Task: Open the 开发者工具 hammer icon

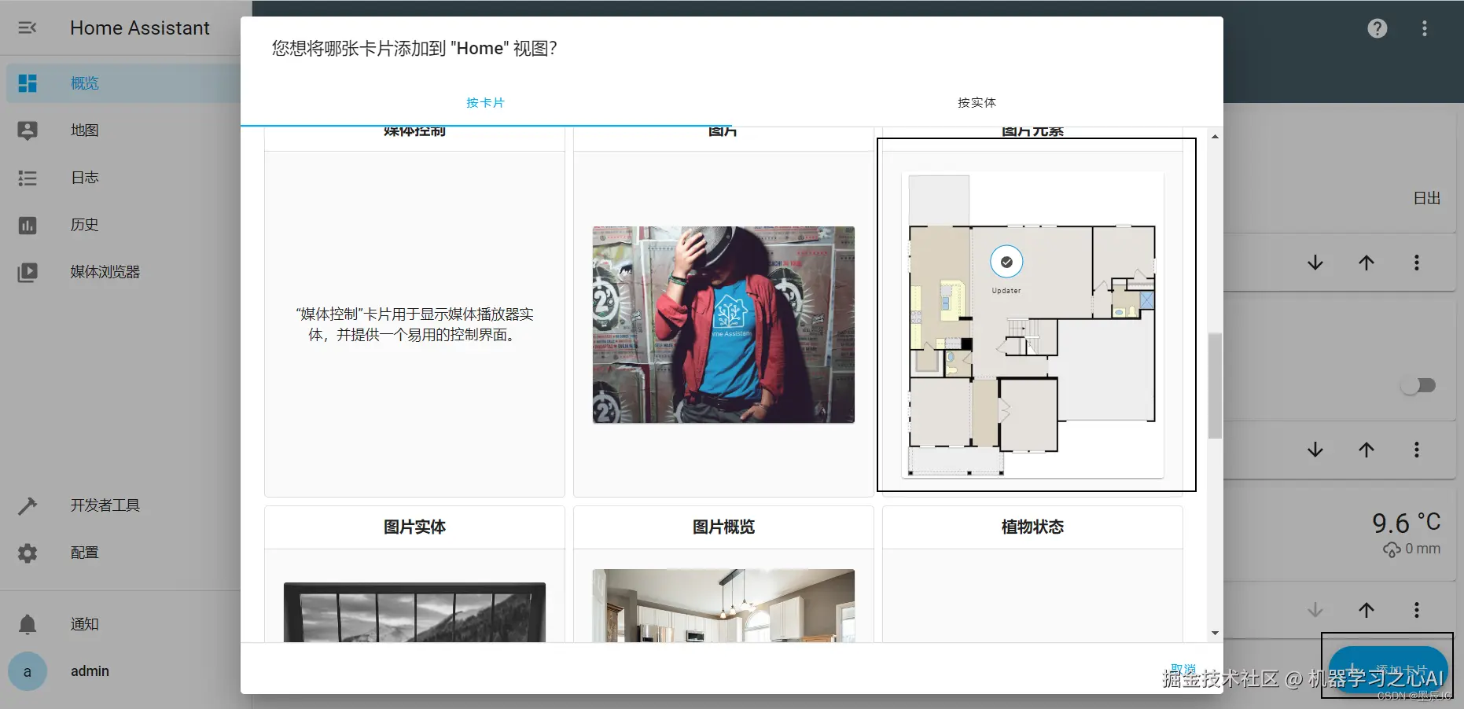Action: tap(28, 505)
